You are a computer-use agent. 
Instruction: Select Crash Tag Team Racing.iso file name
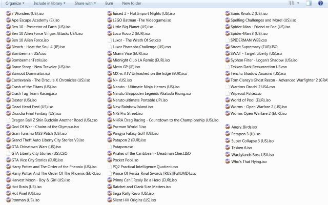coord(34,93)
